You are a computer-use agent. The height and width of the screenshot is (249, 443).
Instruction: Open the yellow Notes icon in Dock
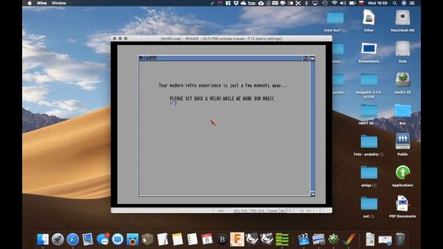pyautogui.click(x=177, y=239)
